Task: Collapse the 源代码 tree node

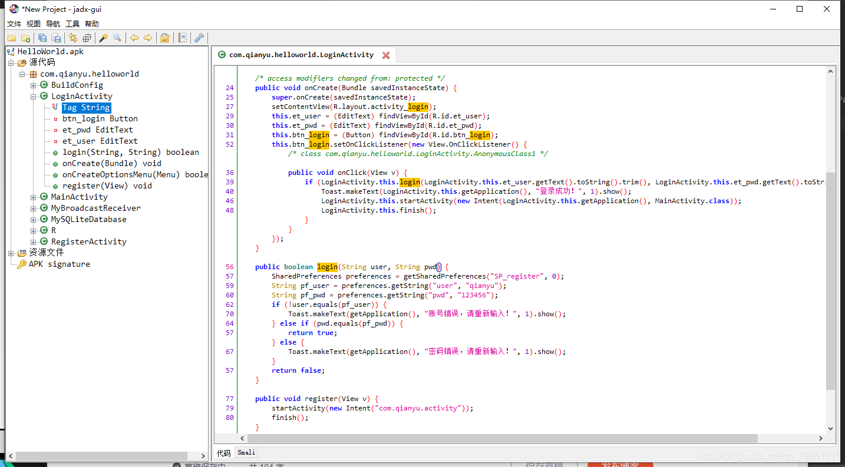Action: point(11,62)
